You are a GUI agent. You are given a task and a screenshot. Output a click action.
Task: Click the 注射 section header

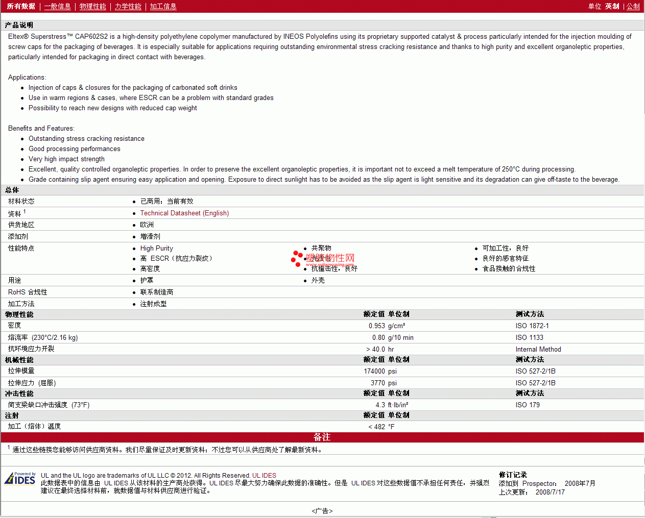point(12,415)
